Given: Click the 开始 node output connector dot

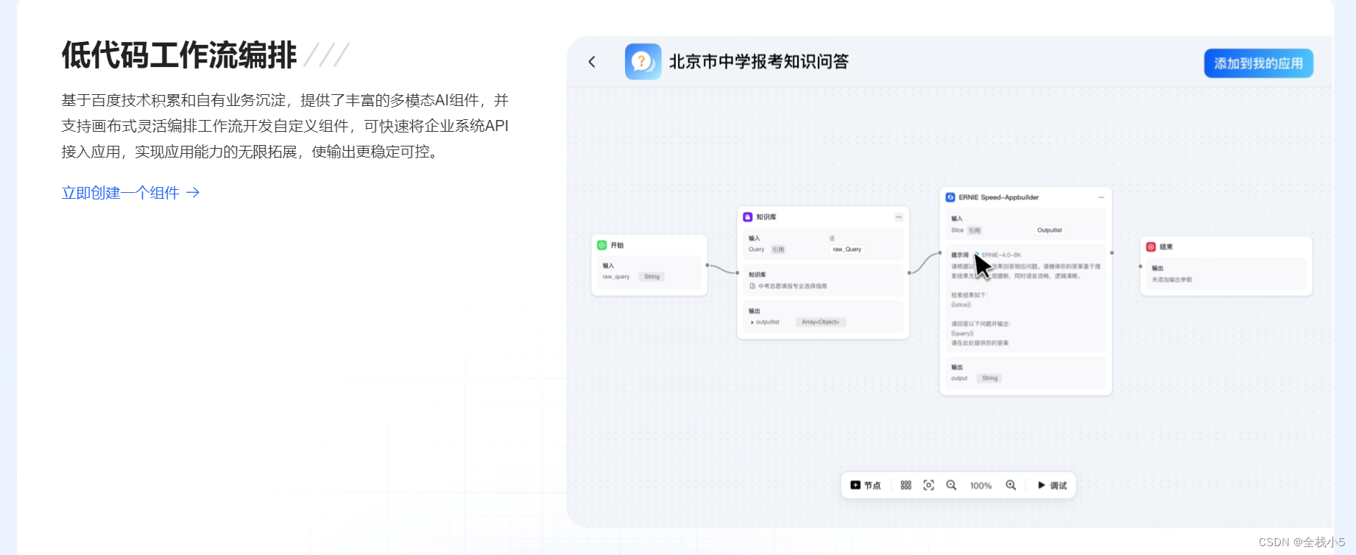Looking at the screenshot, I should tap(707, 265).
